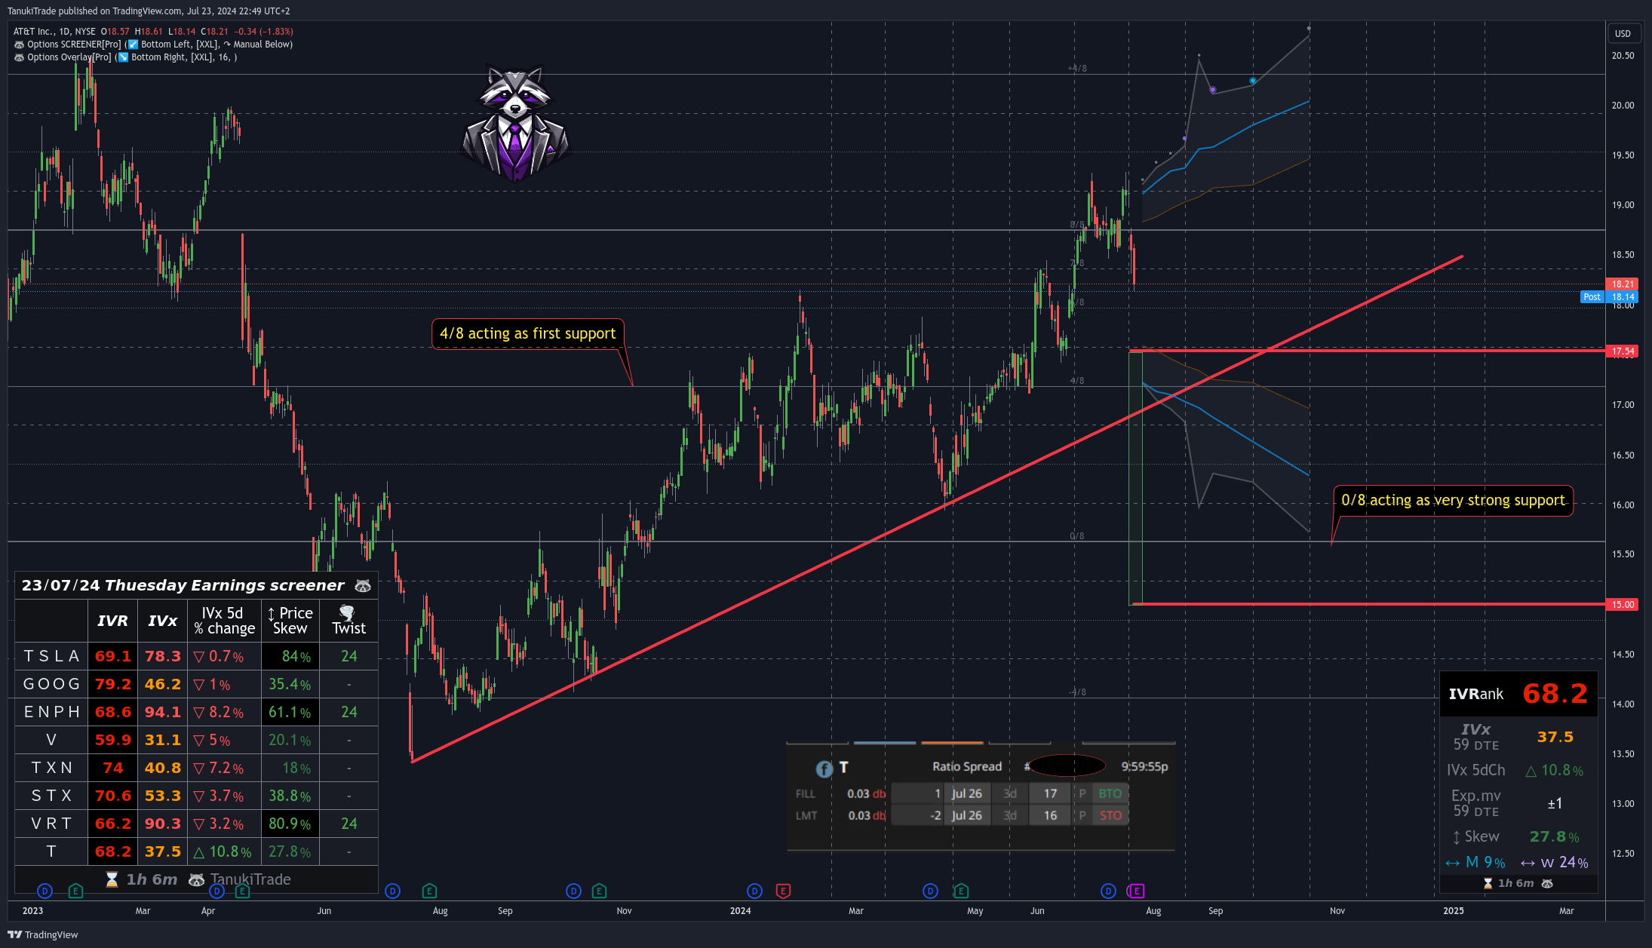This screenshot has width=1652, height=948.
Task: Click the IVRank 68.2 value
Action: click(1555, 694)
